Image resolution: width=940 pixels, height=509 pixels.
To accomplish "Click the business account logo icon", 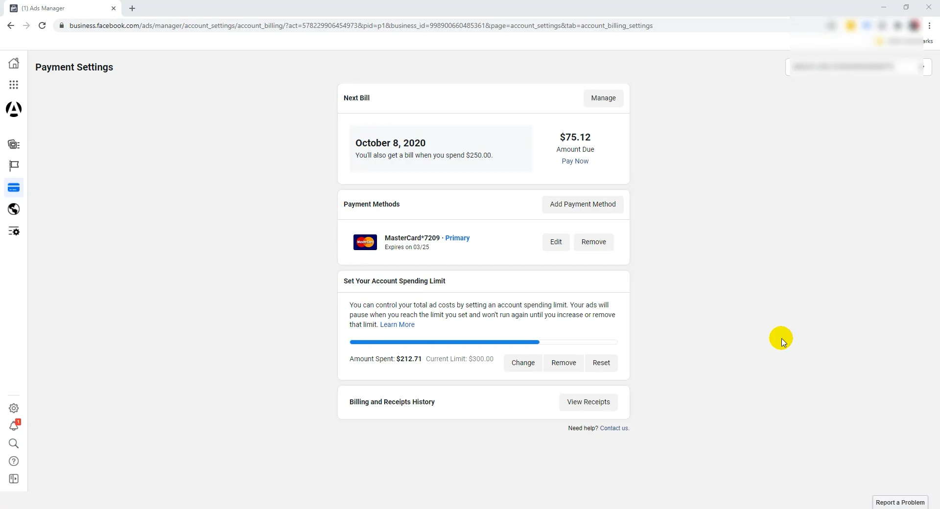I will pos(14,109).
